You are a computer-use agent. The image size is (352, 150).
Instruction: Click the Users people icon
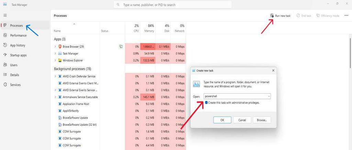(5, 65)
